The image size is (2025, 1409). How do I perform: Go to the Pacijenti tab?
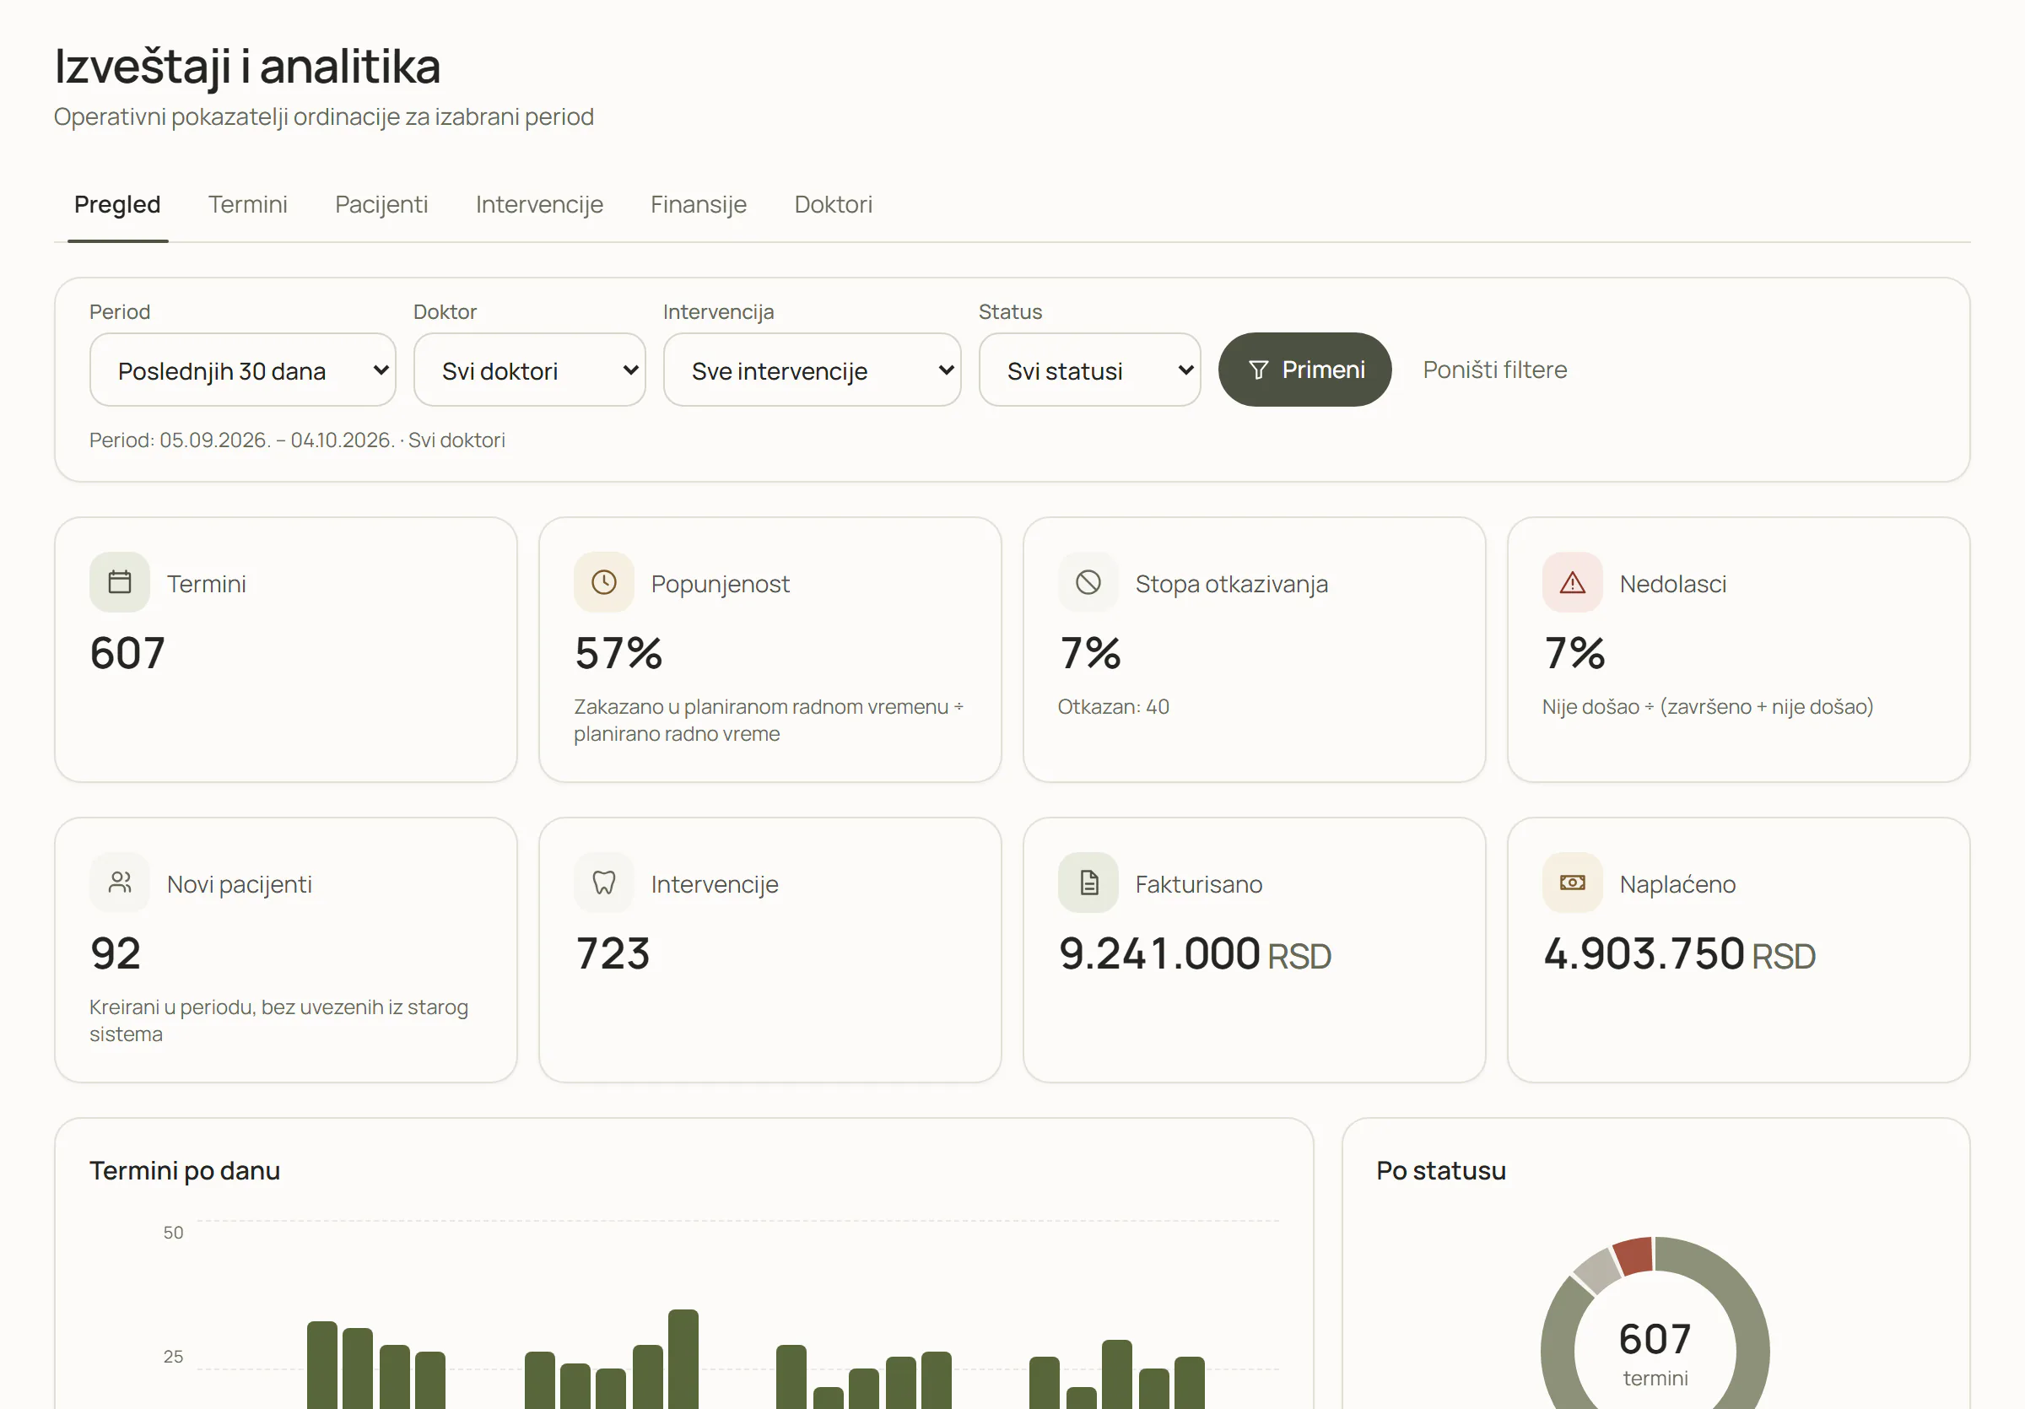point(381,204)
